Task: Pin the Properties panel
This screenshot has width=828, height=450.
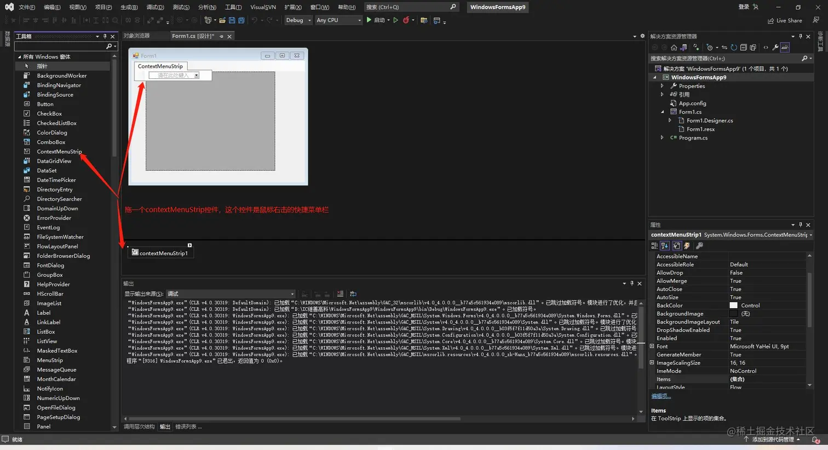Action: [x=800, y=224]
